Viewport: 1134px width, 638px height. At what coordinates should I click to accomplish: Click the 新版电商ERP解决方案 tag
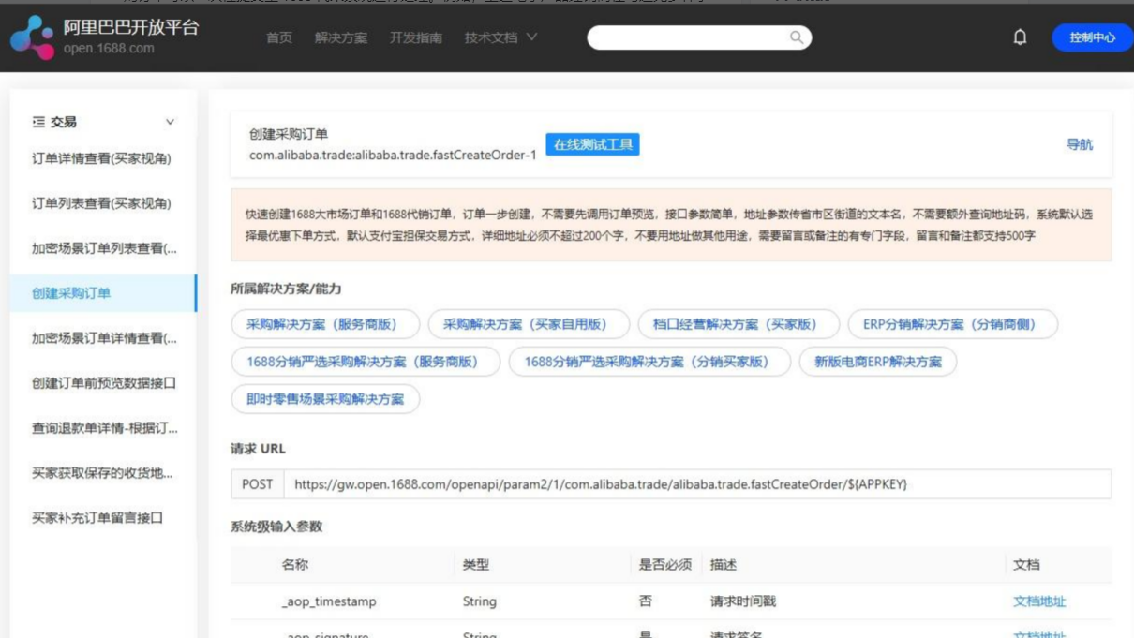point(878,362)
